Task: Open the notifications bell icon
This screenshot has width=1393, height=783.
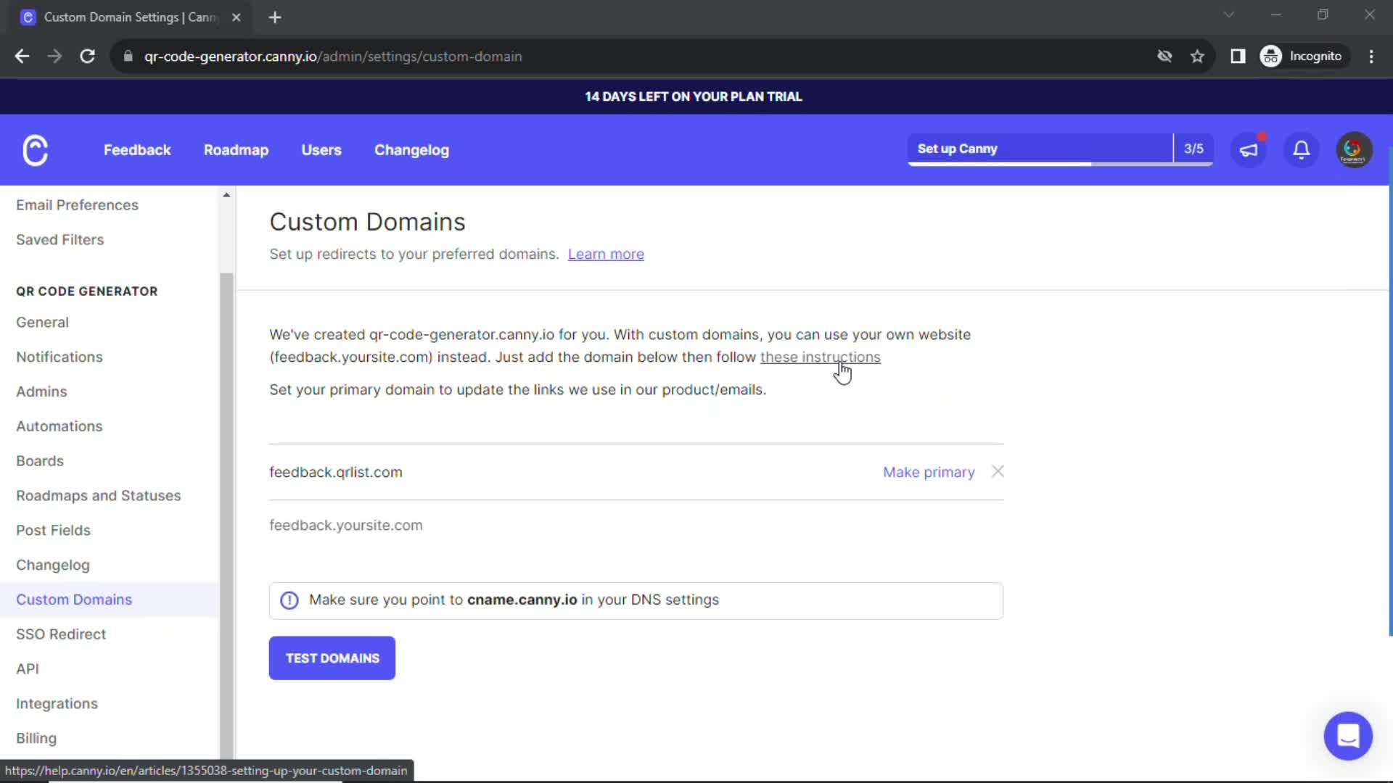Action: [1302, 150]
